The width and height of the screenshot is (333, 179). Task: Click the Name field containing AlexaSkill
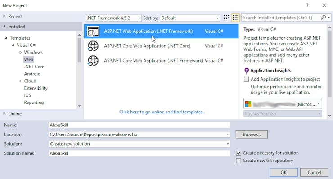pos(139,125)
